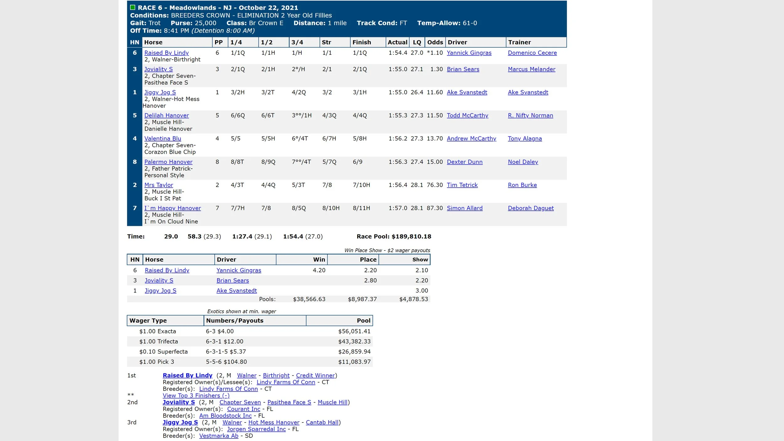Open Mrs Taylor horse page
784x441 pixels.
pyautogui.click(x=159, y=185)
